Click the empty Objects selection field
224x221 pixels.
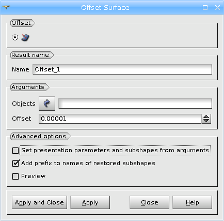click(135, 104)
